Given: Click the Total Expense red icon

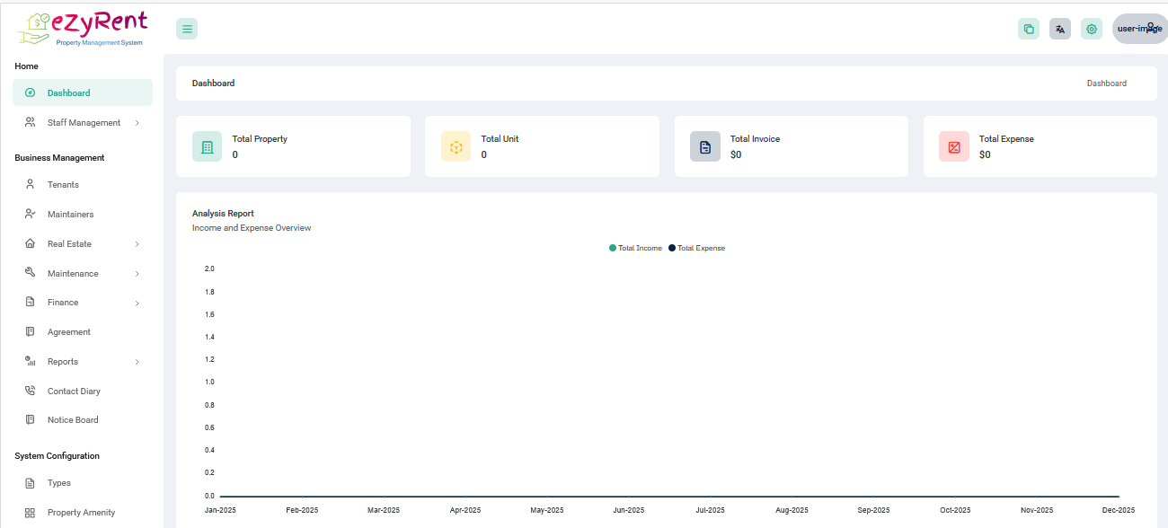Looking at the screenshot, I should pos(954,146).
